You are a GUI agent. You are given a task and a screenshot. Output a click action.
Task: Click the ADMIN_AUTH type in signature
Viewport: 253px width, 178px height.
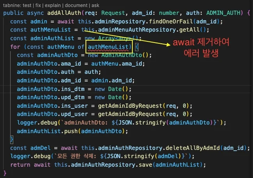(223, 13)
